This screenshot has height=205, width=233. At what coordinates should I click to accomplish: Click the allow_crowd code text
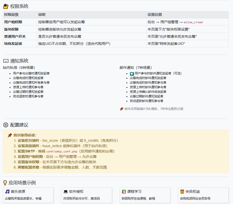click(193, 22)
